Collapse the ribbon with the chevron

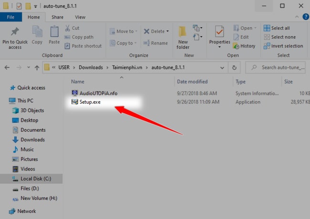[x=297, y=17]
